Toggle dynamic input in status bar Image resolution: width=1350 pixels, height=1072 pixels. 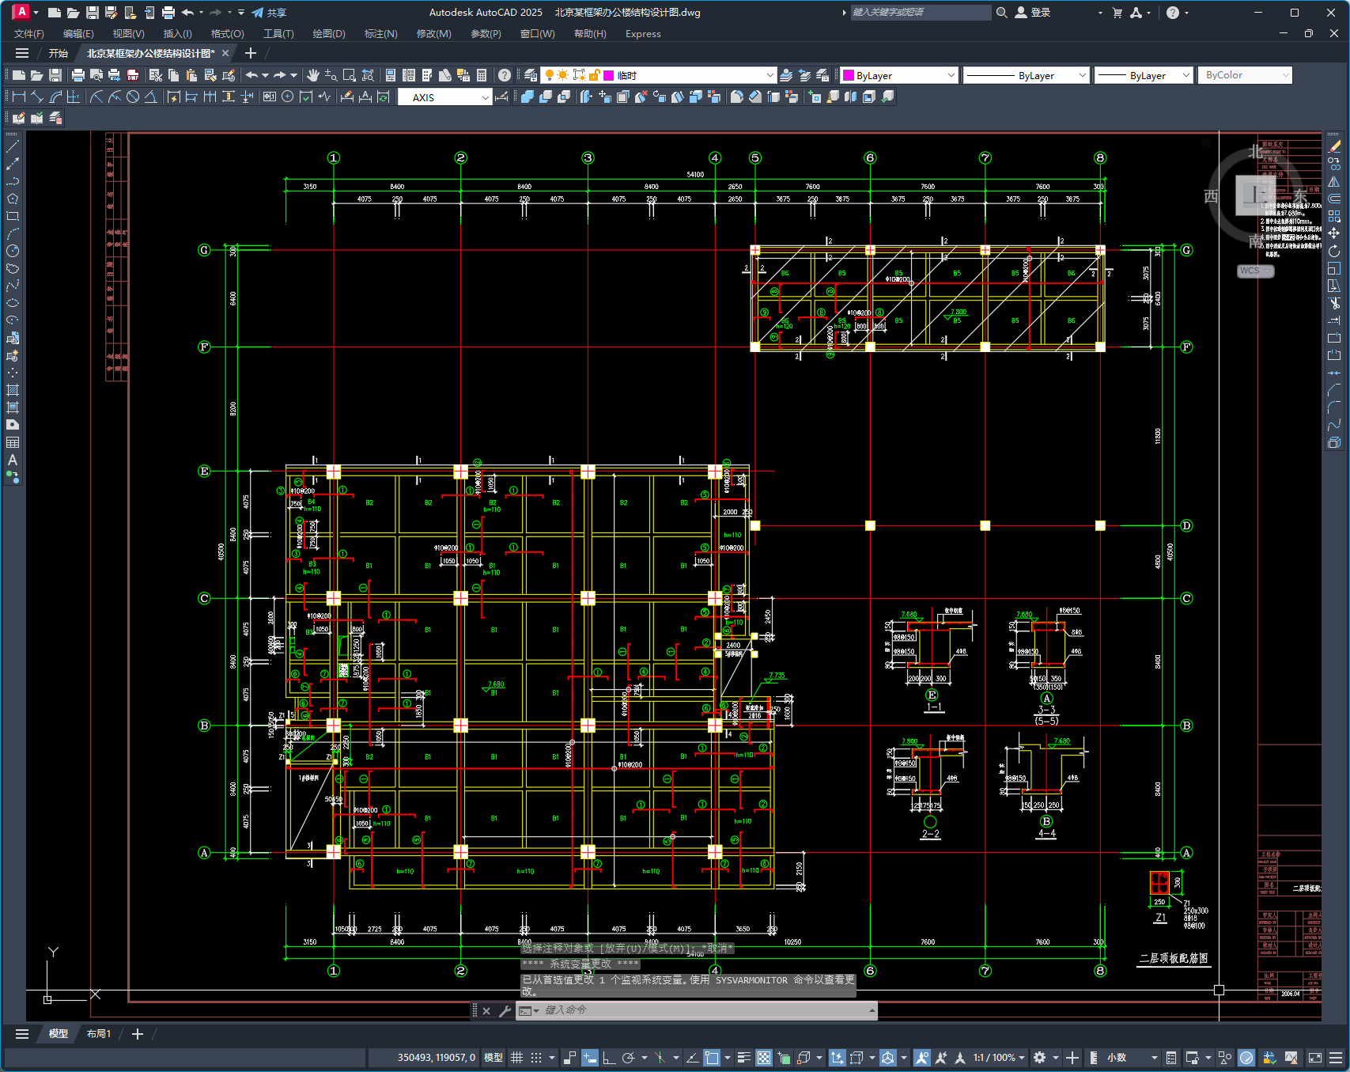[590, 1058]
